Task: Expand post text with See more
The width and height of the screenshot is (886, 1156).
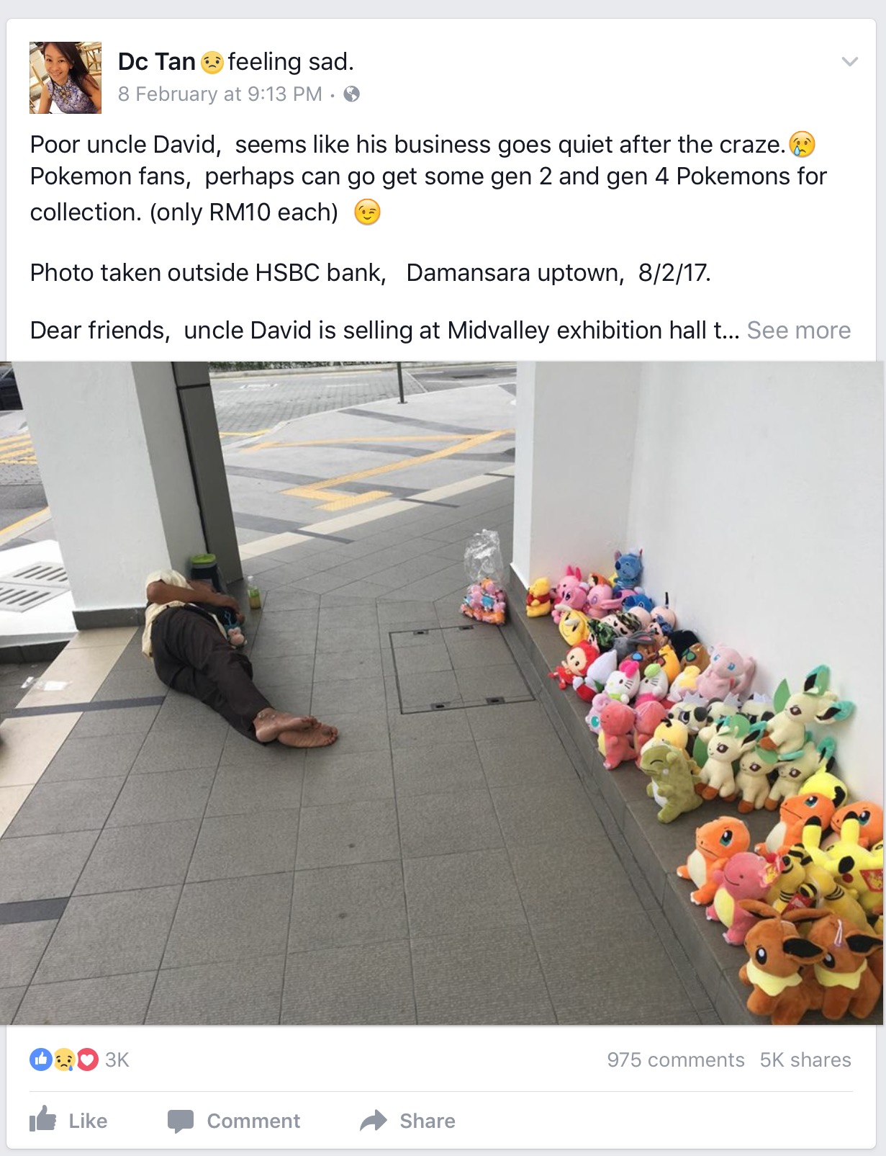Action: (x=799, y=331)
